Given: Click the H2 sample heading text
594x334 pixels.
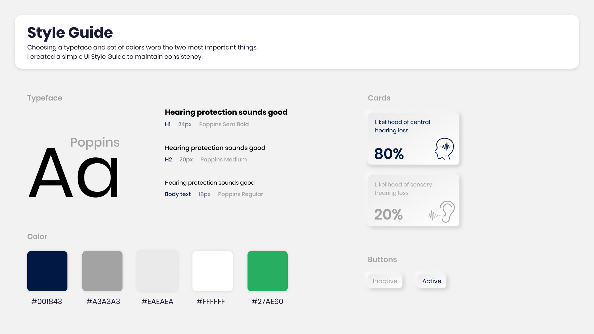Looking at the screenshot, I should 215,148.
